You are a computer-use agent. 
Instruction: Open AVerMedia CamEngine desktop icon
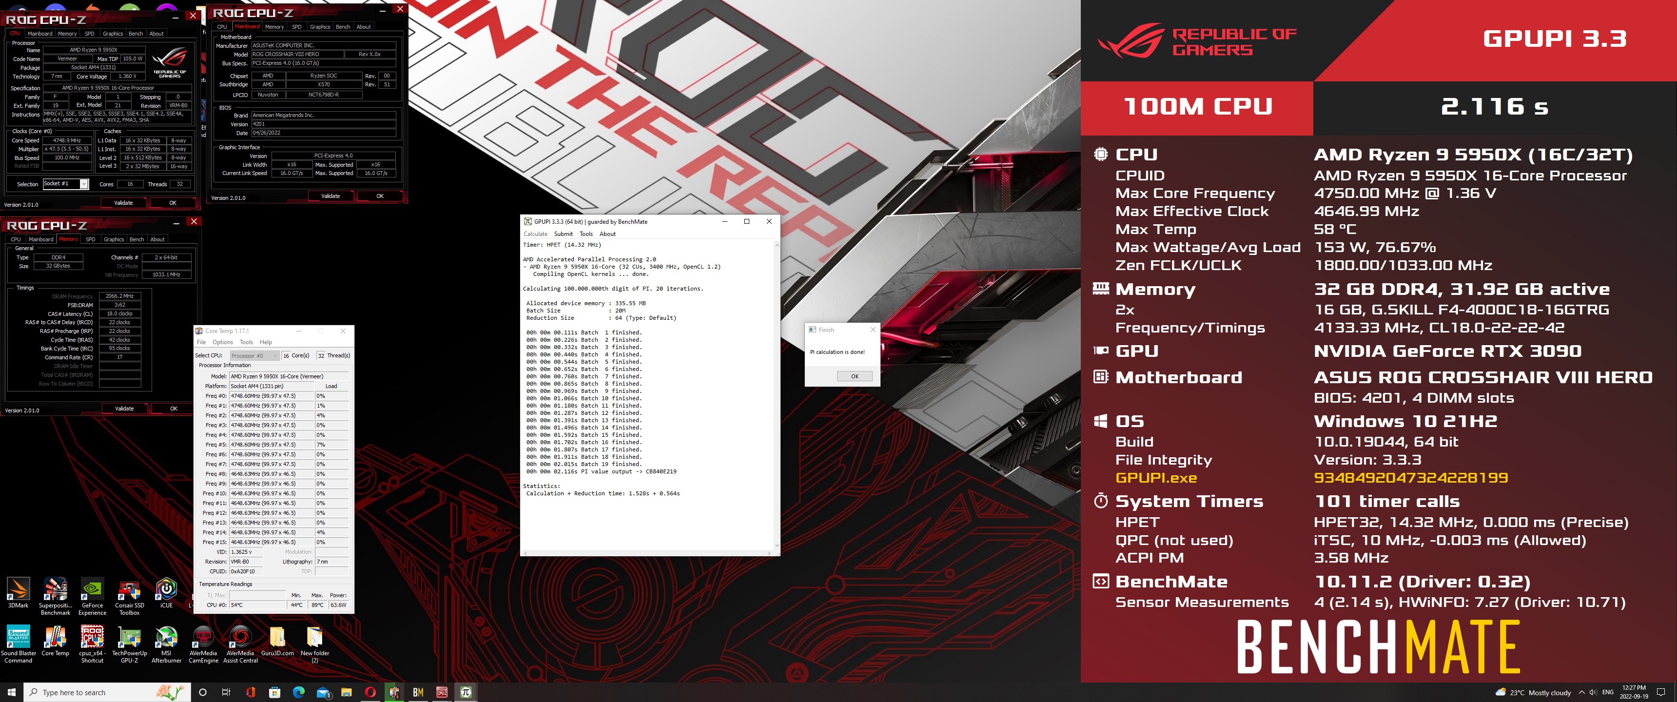(x=204, y=644)
